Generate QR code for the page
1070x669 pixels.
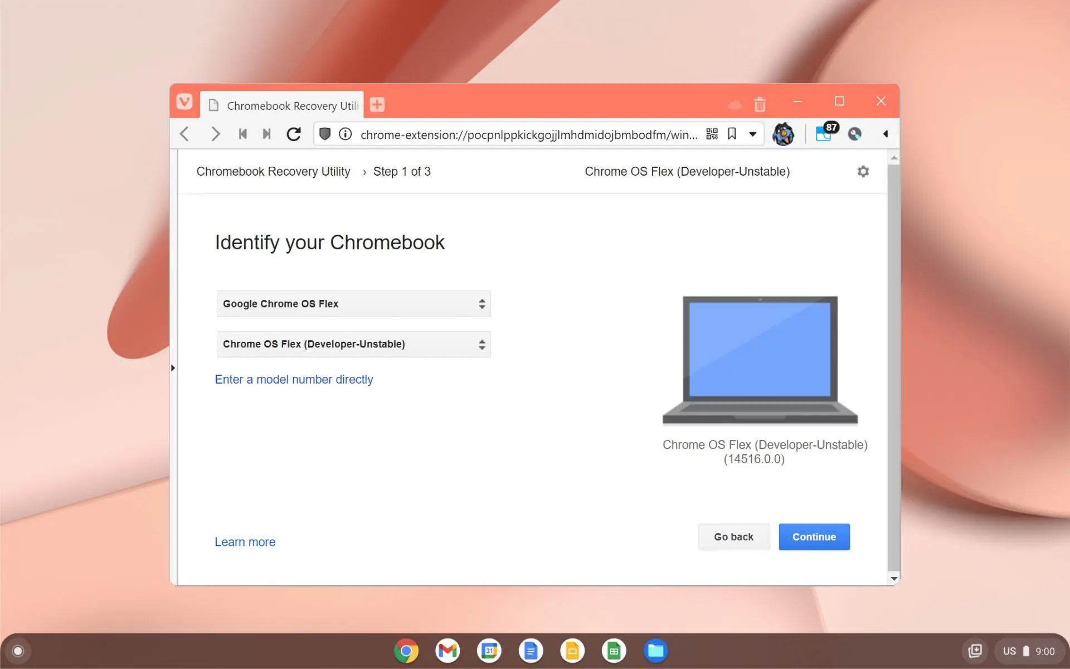click(712, 134)
